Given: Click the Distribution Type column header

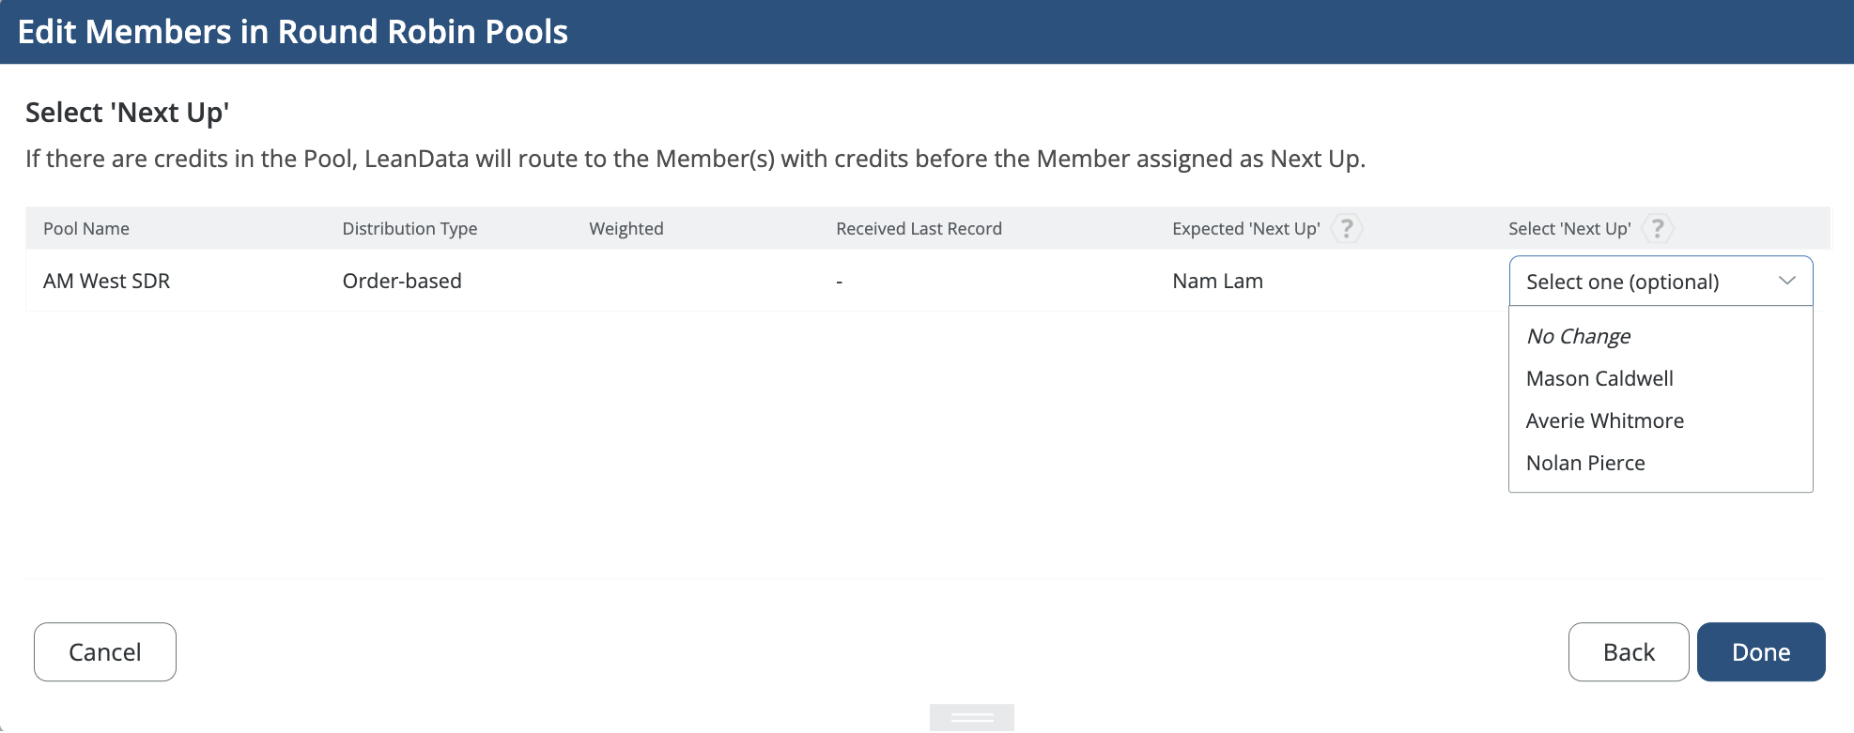Looking at the screenshot, I should tap(409, 228).
